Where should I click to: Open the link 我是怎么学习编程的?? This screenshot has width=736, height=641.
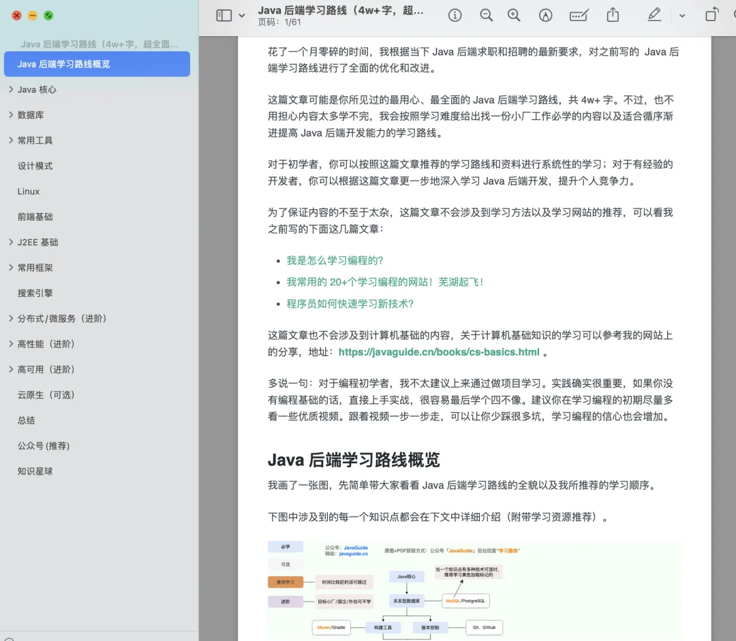click(x=335, y=260)
